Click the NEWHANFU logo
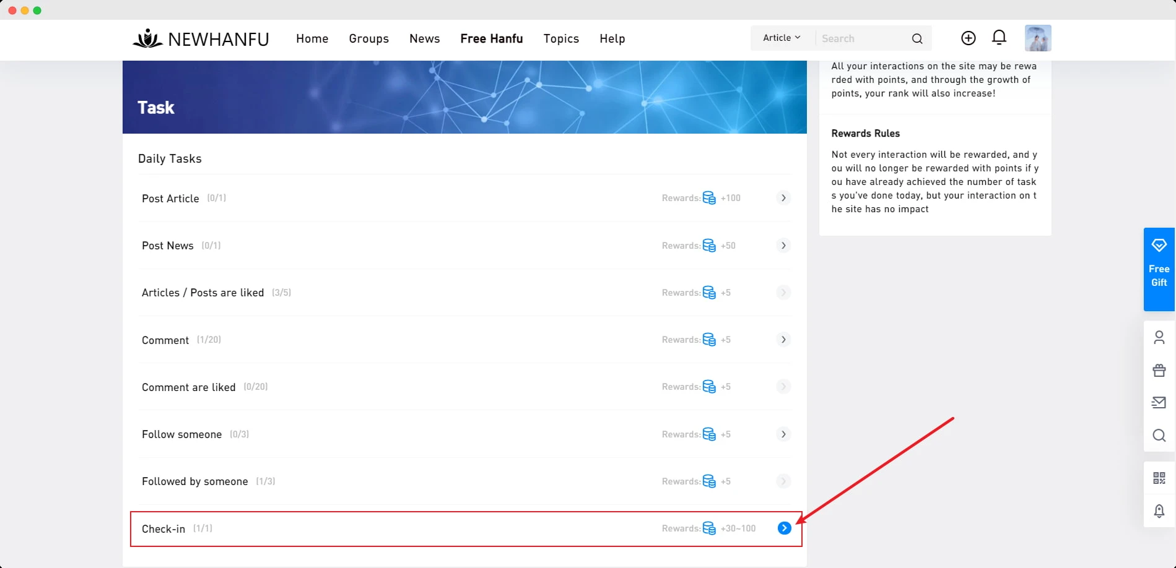The image size is (1176, 568). tap(201, 39)
